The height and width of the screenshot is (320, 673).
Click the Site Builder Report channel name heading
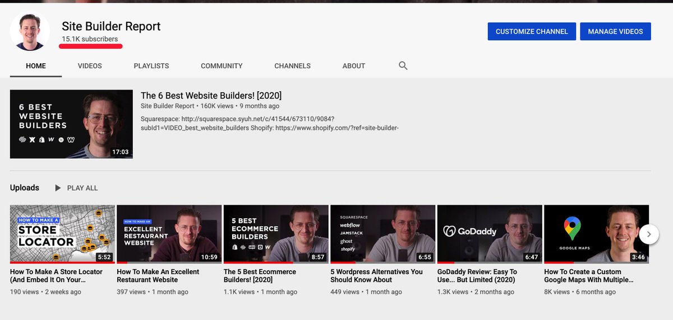111,26
